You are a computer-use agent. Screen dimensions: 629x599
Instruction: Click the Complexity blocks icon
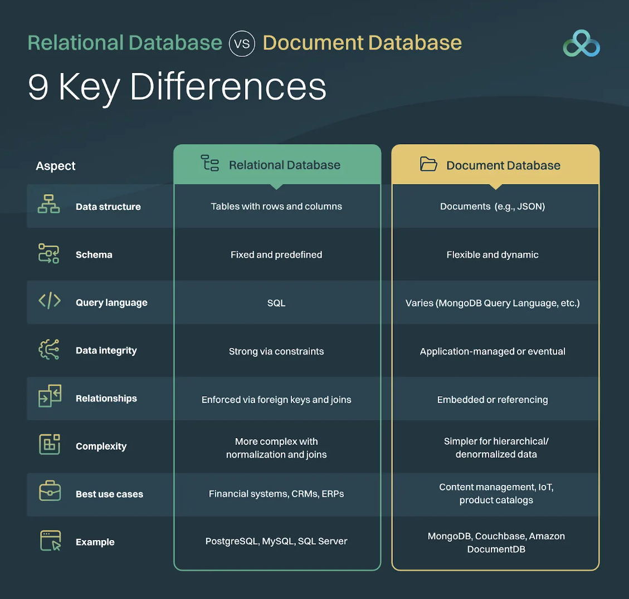(x=50, y=445)
